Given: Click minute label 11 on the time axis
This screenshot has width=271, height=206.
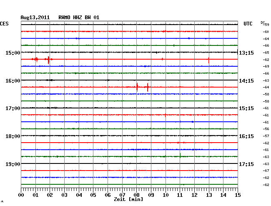Looking at the screenshot, I should (180, 195).
